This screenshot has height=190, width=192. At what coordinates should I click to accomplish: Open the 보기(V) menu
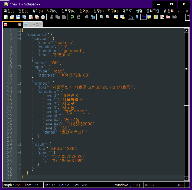coord(52,11)
